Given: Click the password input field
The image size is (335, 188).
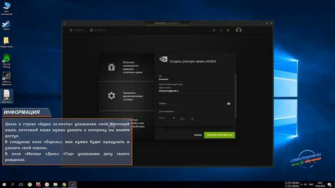Looking at the screenshot, I should 192,104.
